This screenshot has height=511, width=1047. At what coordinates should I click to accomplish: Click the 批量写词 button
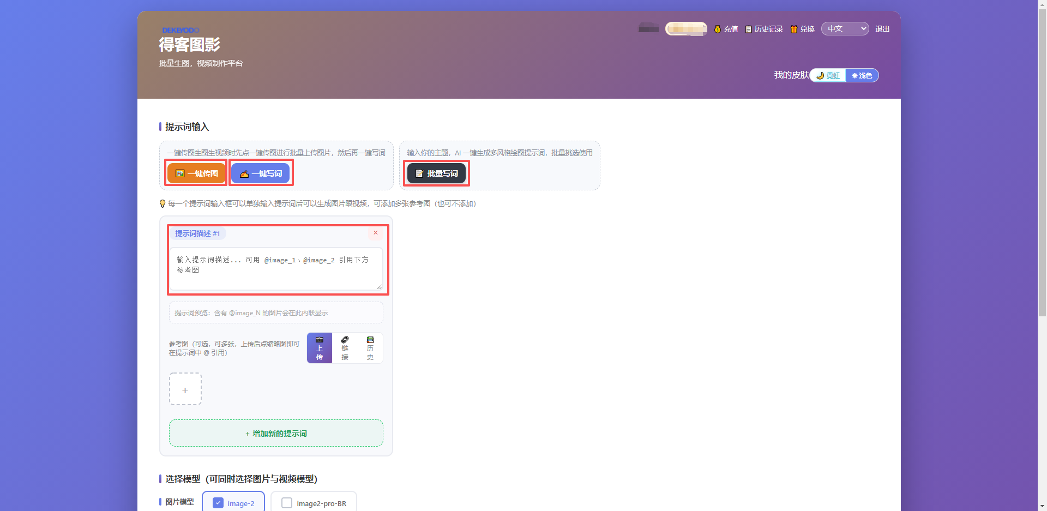point(436,173)
